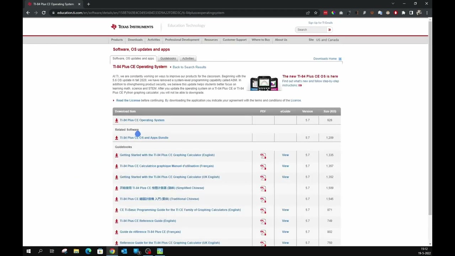Open File Explorer from the taskbar
This screenshot has width=455, height=256.
pyautogui.click(x=76, y=251)
